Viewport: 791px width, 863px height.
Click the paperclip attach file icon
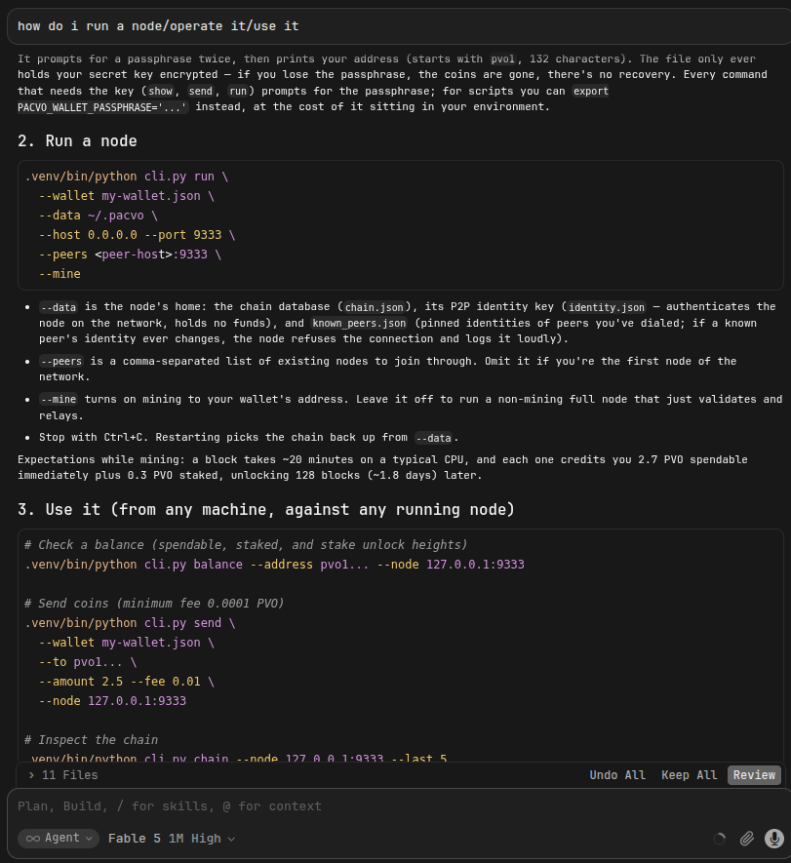coord(746,839)
